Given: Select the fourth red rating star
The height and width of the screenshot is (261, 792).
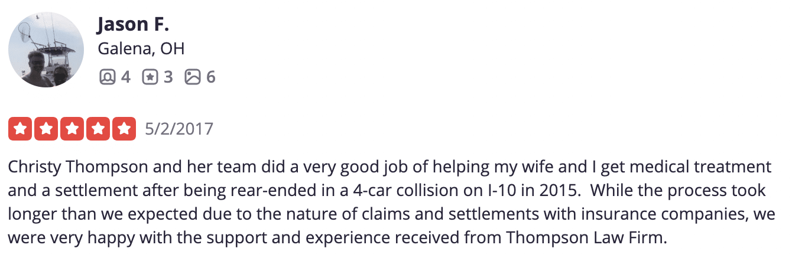Looking at the screenshot, I should (98, 129).
